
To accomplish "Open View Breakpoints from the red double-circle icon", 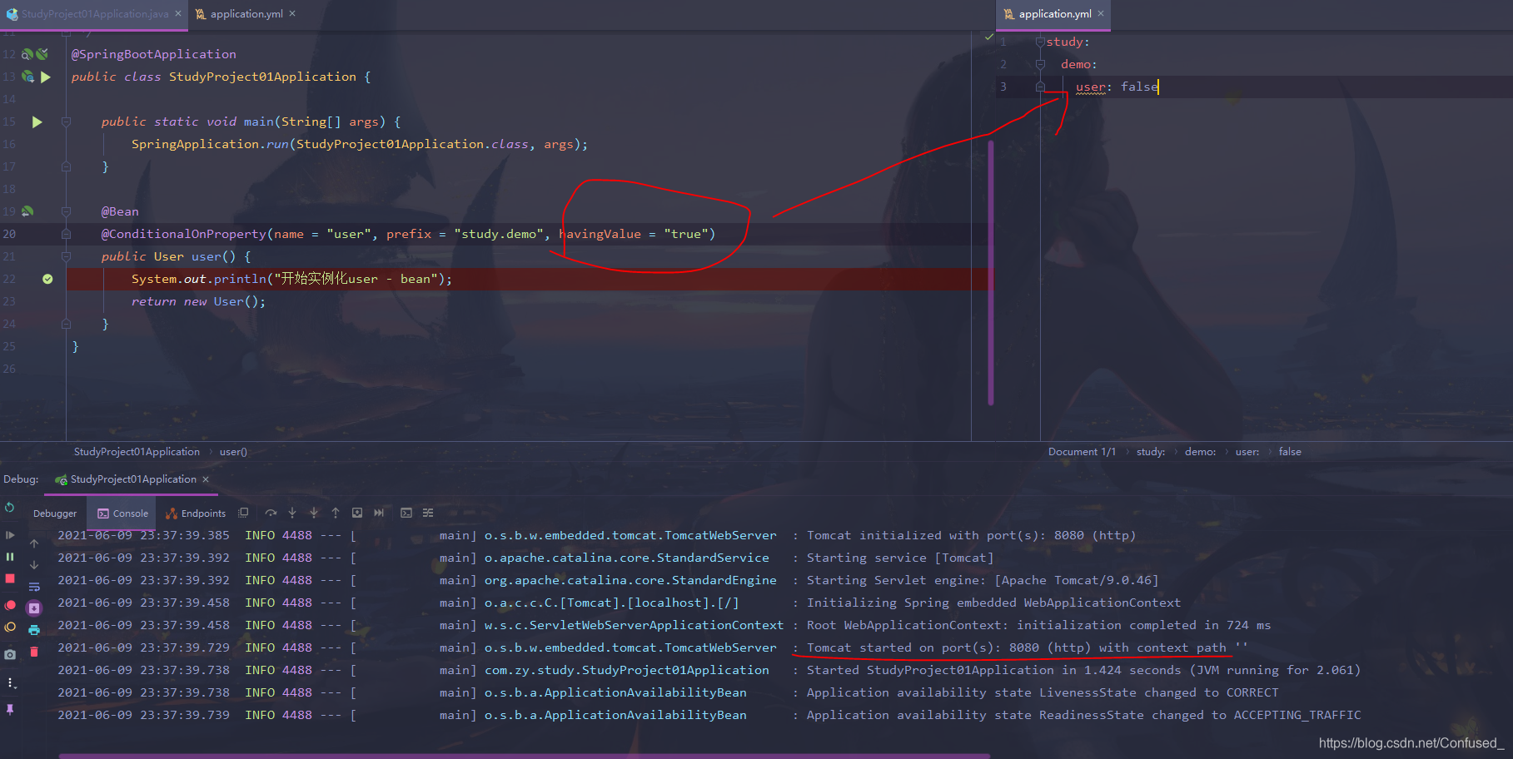I will [10, 605].
